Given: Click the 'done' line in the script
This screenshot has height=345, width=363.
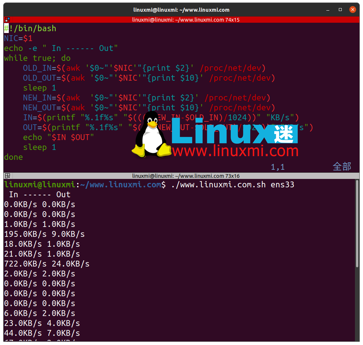Looking at the screenshot, I should pyautogui.click(x=14, y=157).
